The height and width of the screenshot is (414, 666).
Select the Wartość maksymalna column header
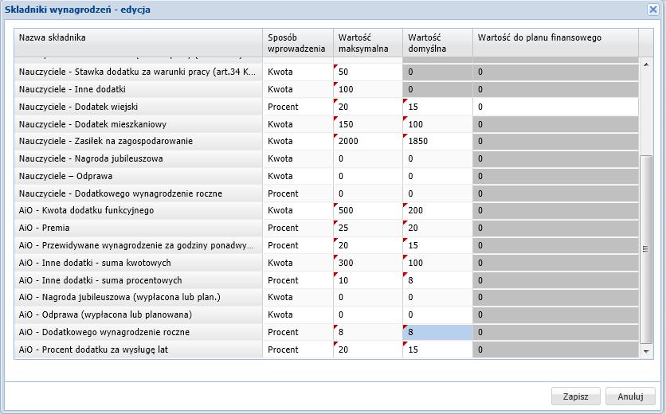click(368, 42)
